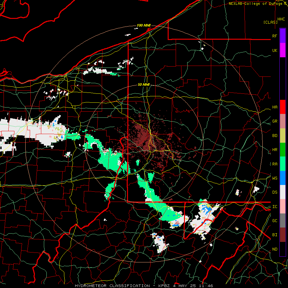This screenshot has width=288, height=288.
Task: Select the GR legend color block
Action: 283,121
